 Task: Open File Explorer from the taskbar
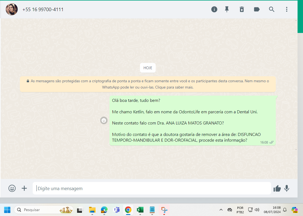92,210
